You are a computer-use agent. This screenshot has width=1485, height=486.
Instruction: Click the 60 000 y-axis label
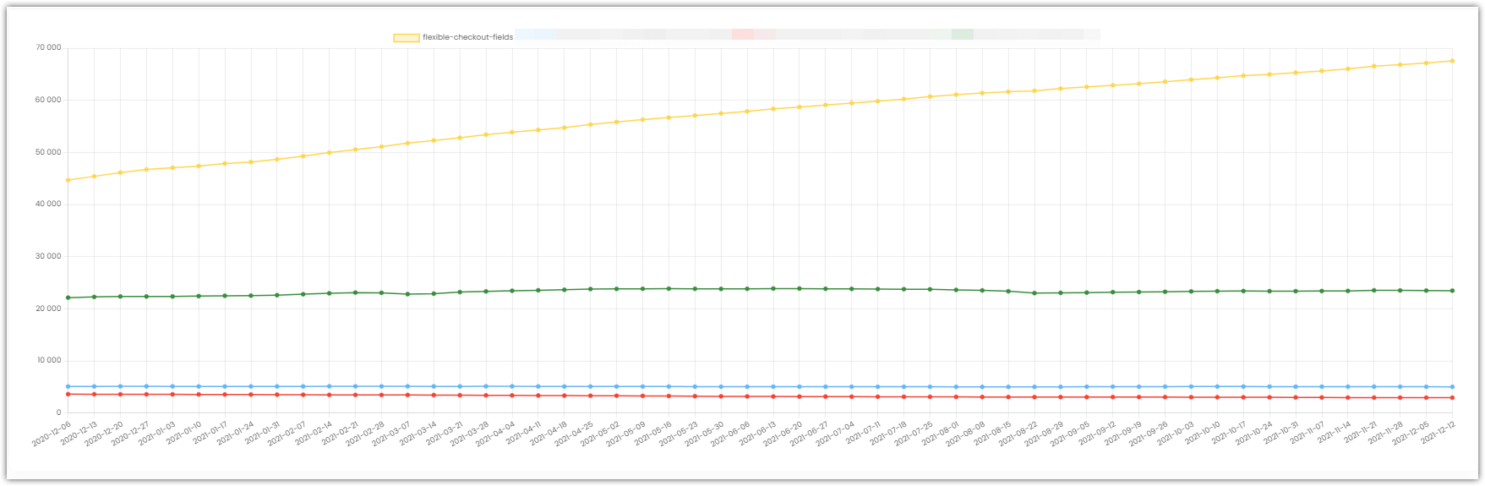[x=48, y=100]
